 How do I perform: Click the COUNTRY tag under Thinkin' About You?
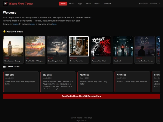73,58
